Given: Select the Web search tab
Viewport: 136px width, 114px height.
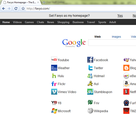Looking at the screenshot, I should click(98, 37).
